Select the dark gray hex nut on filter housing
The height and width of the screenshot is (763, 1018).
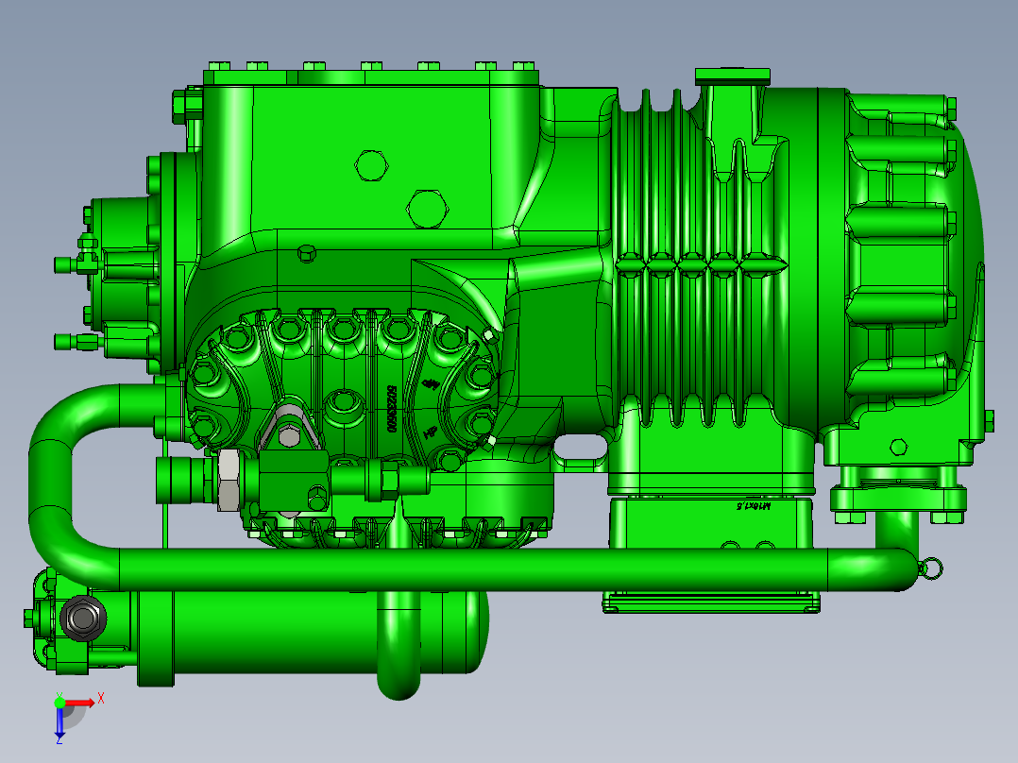click(x=83, y=619)
